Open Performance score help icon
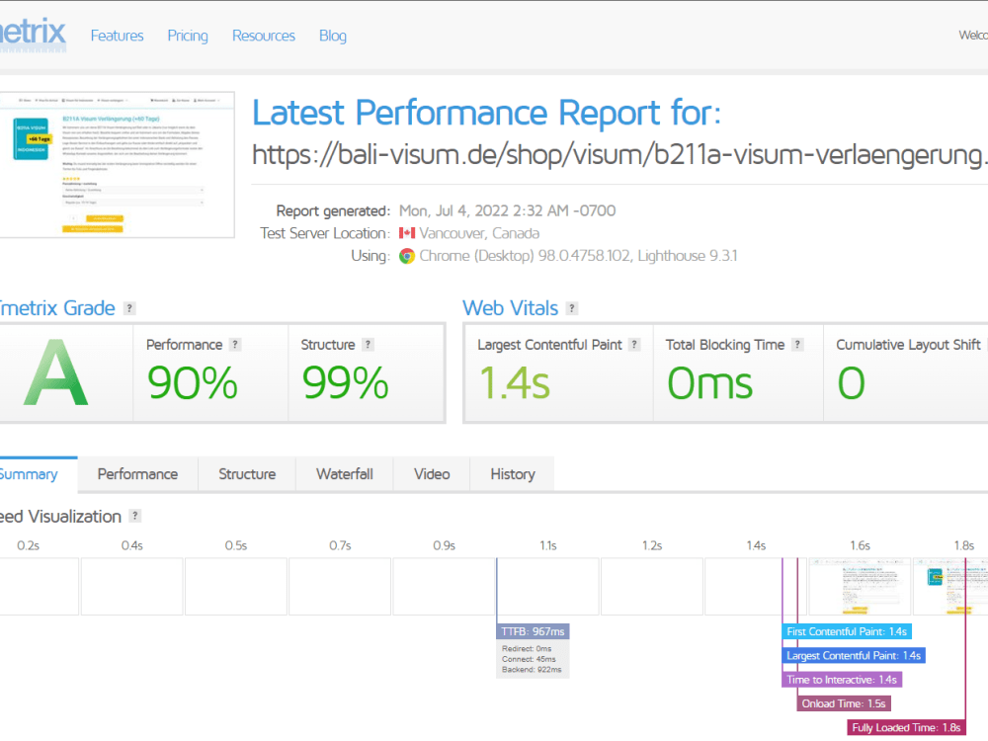The height and width of the screenshot is (741, 988). (x=235, y=345)
